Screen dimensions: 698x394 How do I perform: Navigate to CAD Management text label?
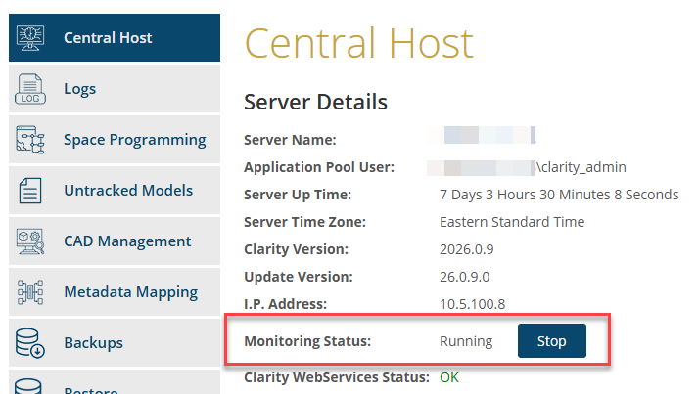126,241
